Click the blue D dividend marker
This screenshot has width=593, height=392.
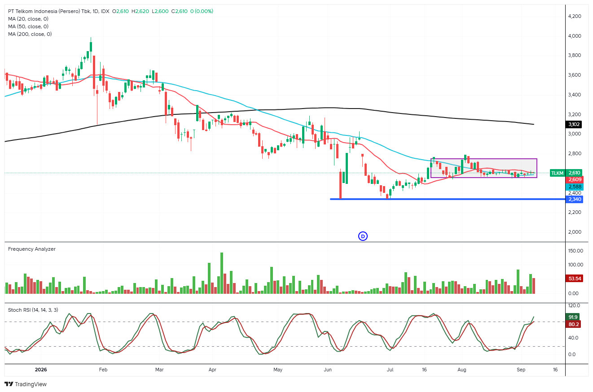[x=363, y=236]
